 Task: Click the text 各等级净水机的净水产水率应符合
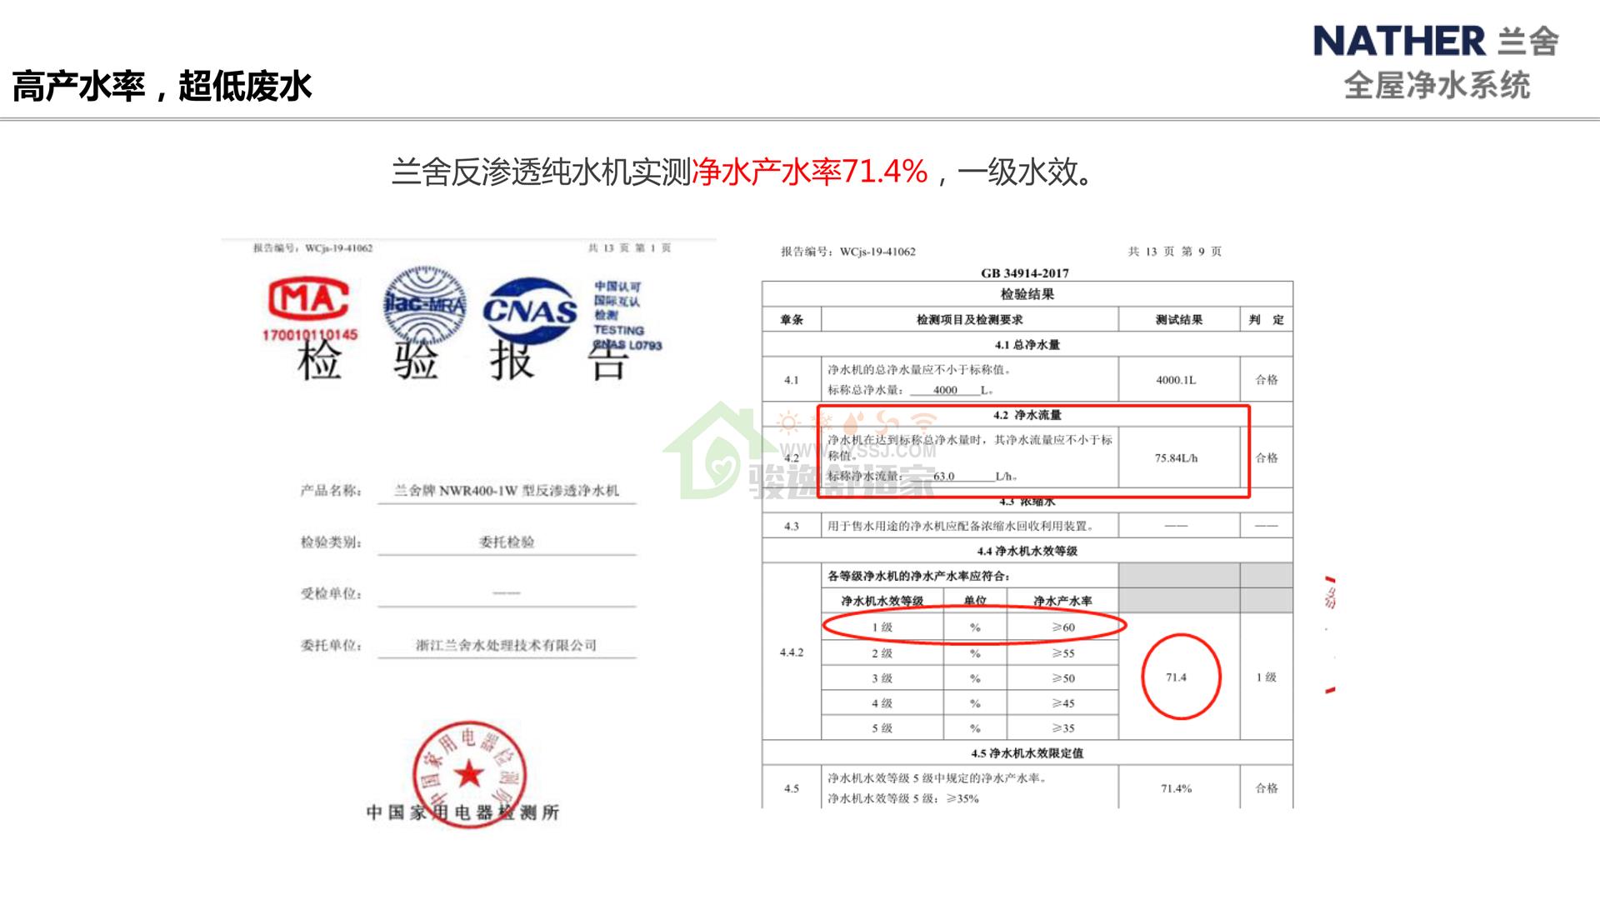coord(918,576)
